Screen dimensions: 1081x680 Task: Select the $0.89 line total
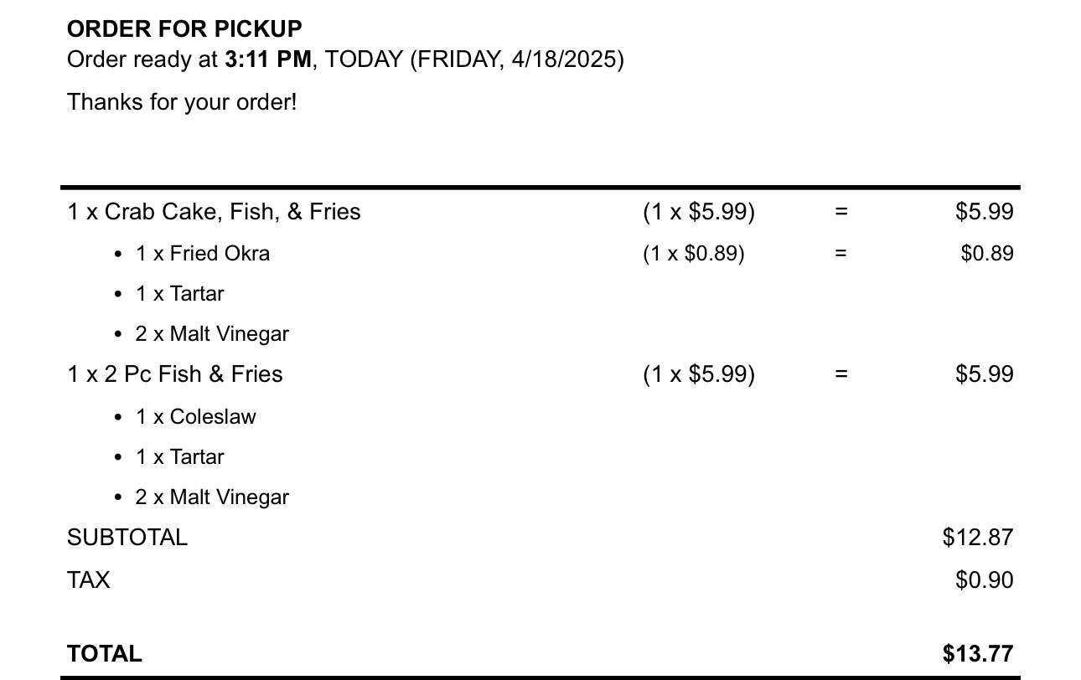click(x=986, y=254)
